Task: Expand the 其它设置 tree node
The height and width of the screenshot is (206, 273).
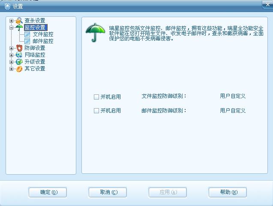Action: (11, 69)
